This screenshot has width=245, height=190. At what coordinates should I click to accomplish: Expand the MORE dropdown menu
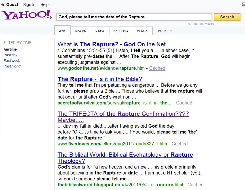[x=165, y=31]
